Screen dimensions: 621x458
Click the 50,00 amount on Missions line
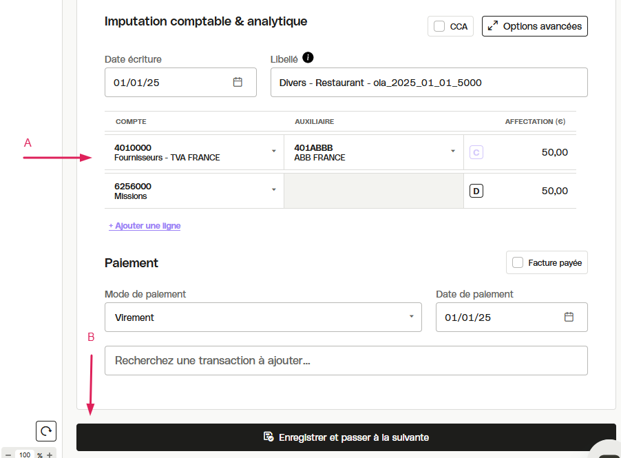[x=554, y=191]
